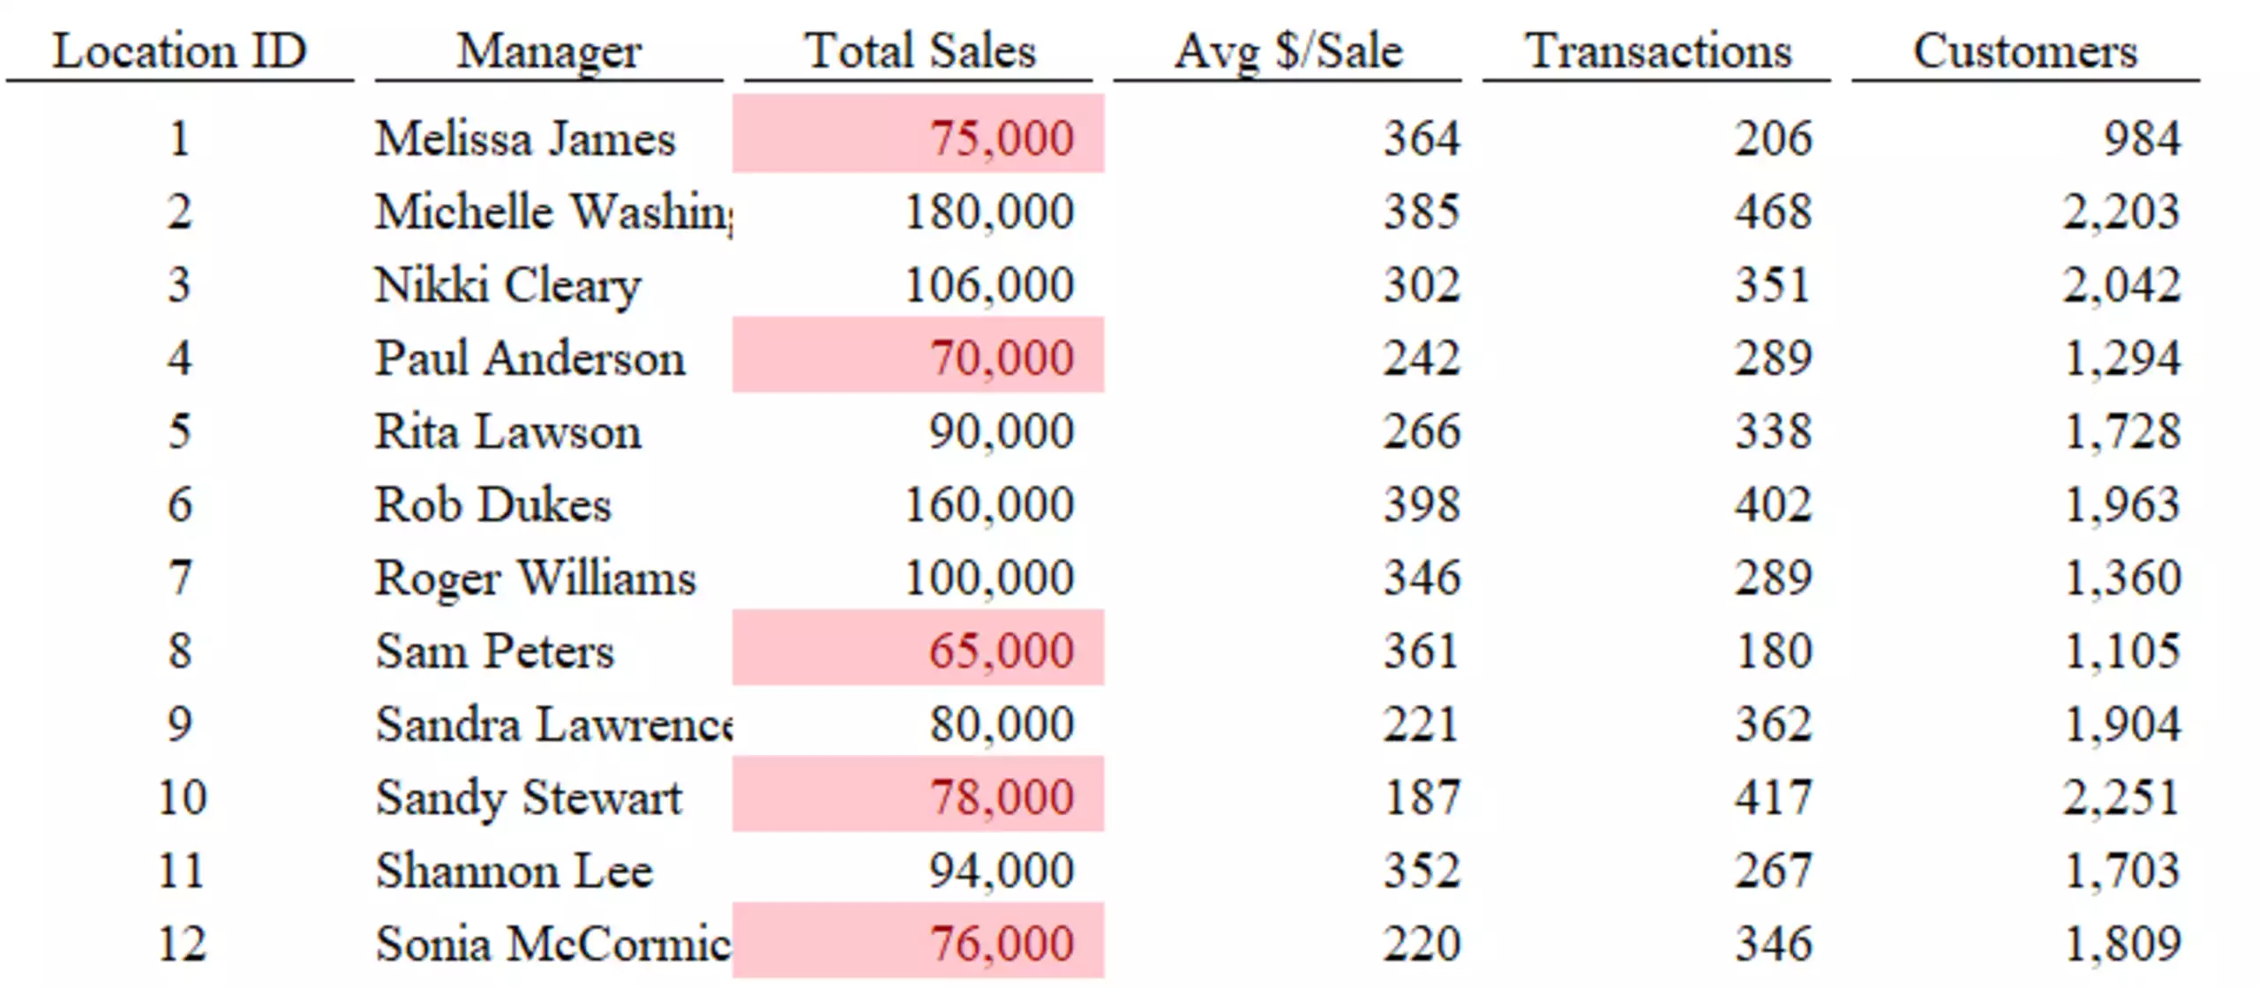Select the Customers column header
This screenshot has width=2259, height=987.
click(x=2026, y=50)
